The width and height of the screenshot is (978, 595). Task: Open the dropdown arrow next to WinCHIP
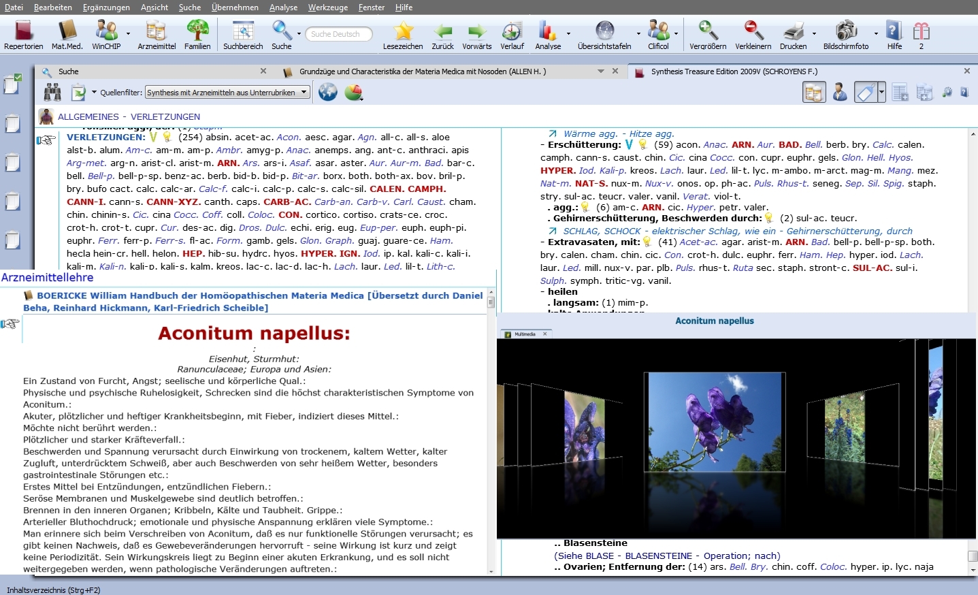click(128, 33)
